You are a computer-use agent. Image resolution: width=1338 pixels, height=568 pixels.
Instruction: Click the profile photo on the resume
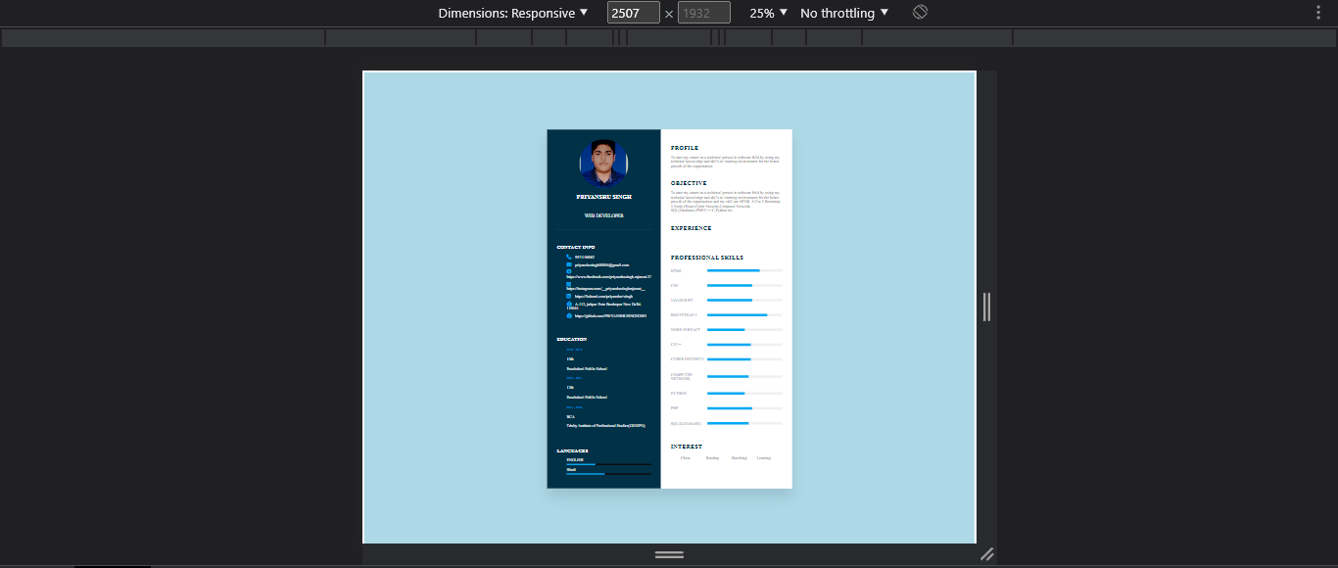coord(603,164)
